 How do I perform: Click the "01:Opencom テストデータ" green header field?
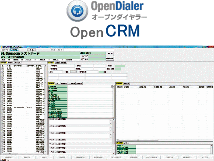point(40,53)
